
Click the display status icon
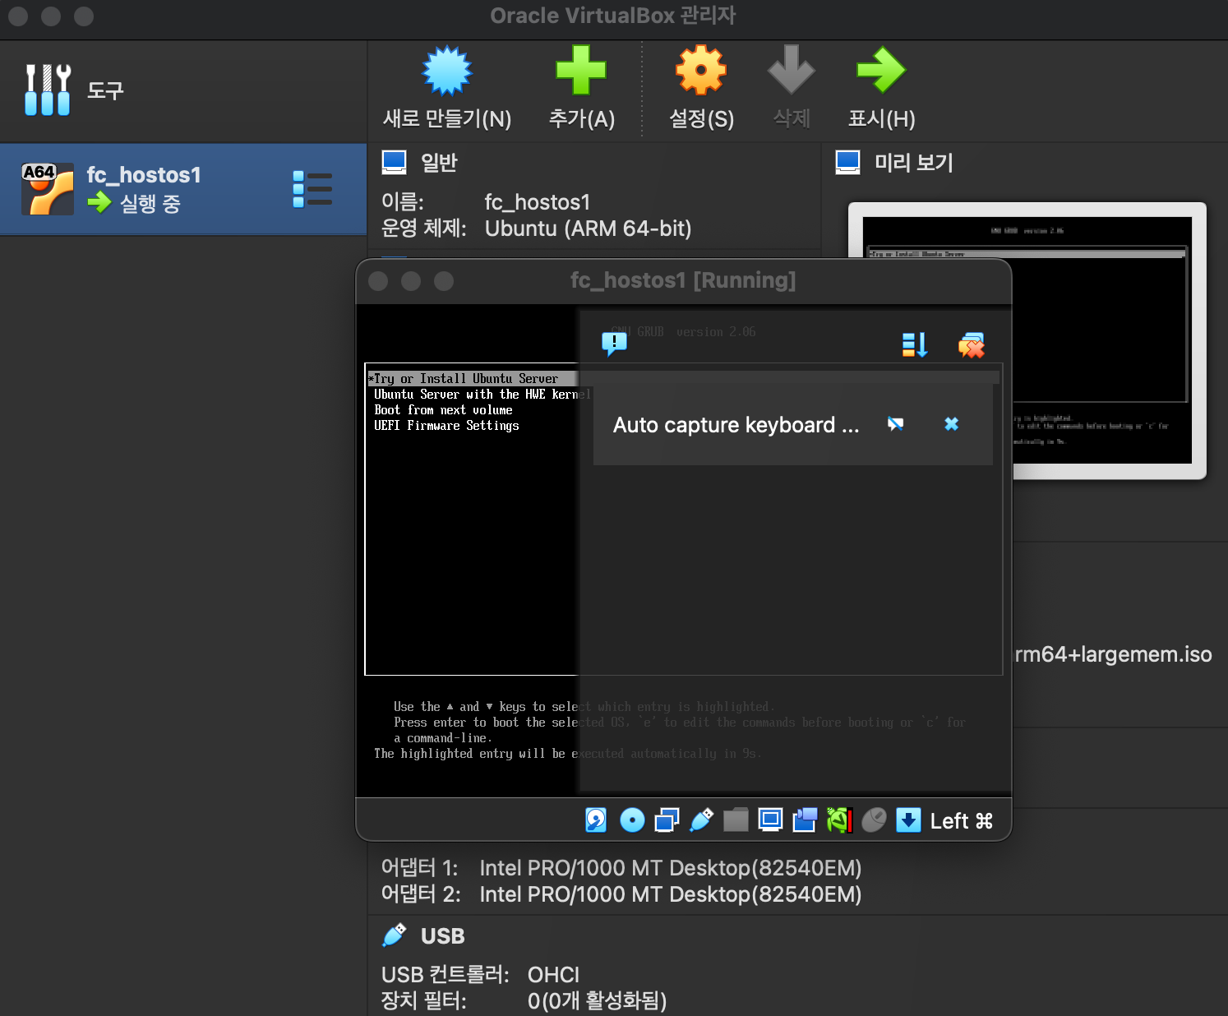(770, 820)
